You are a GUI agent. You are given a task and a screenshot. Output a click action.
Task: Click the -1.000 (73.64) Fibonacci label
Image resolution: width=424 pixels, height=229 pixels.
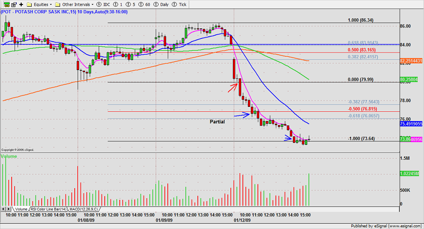click(361, 139)
